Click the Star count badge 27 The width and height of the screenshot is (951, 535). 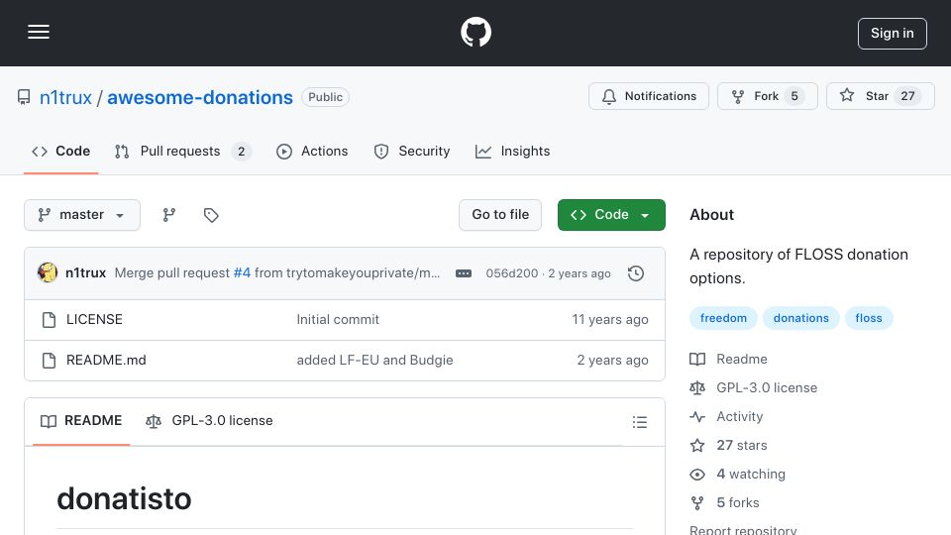[908, 96]
